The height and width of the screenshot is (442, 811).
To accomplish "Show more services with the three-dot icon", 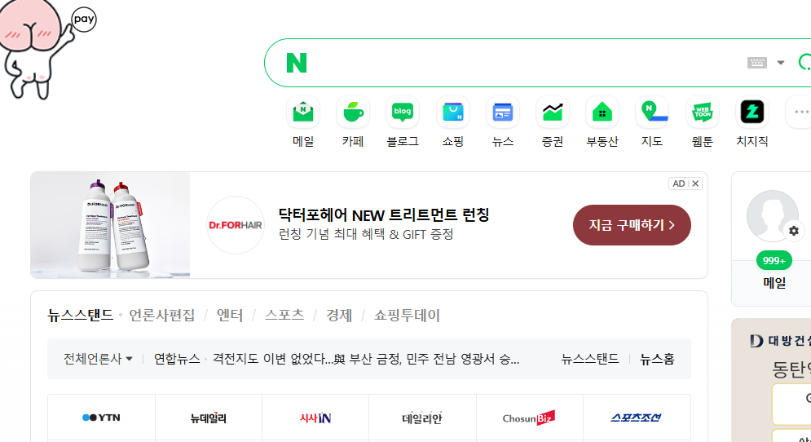I will pyautogui.click(x=800, y=112).
